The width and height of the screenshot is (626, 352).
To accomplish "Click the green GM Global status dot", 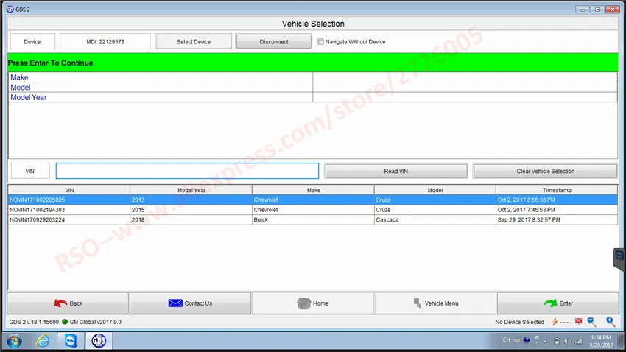I will point(65,322).
